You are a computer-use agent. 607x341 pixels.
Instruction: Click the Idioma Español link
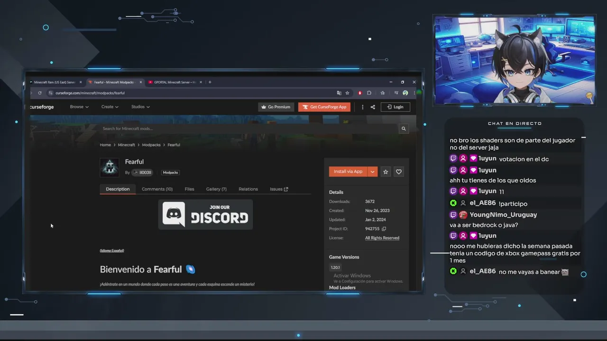point(112,251)
